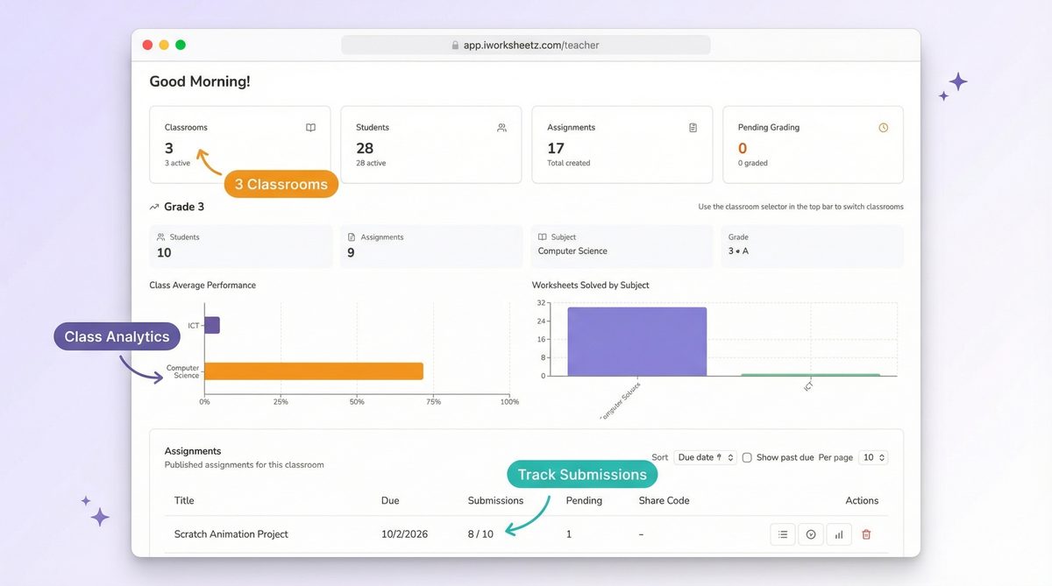The height and width of the screenshot is (586, 1052).
Task: Click the circular play icon in Actions
Action: tap(811, 534)
